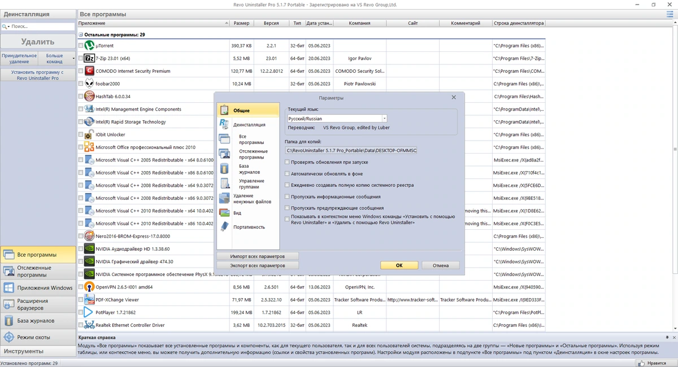Click the HashTab 6.0.0.34 icon

pos(89,96)
